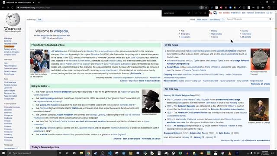
Task: Open What links here tool
Action: click(x=10, y=82)
